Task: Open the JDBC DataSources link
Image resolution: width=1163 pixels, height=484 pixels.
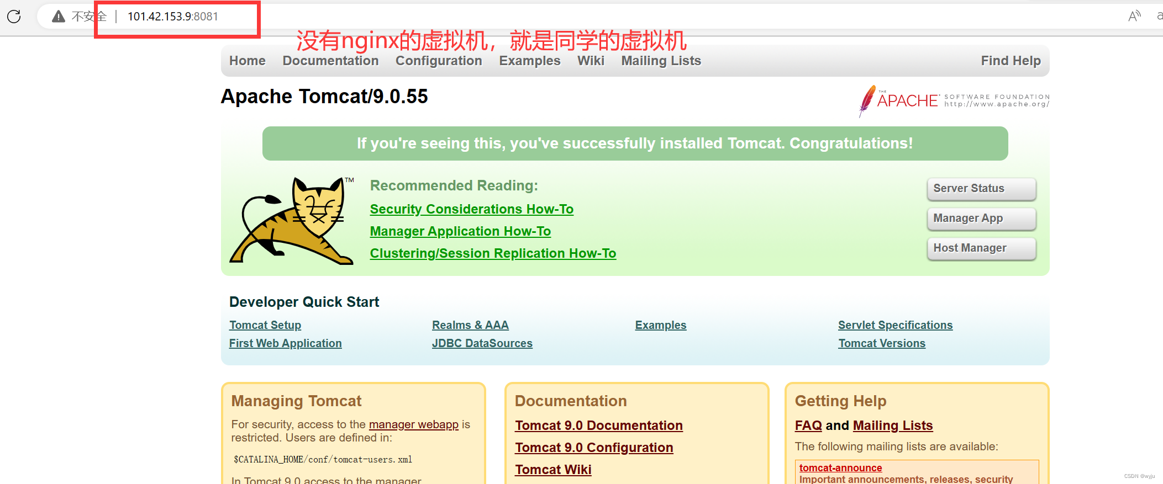Action: click(482, 343)
